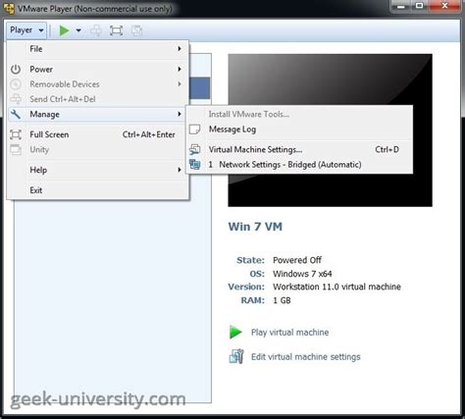Screen dimensions: 465x419
Task: Choose Exit from Player menu
Action: (98, 190)
